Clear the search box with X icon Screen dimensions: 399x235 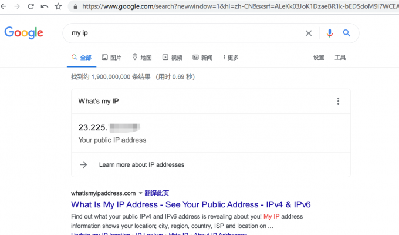(309, 33)
